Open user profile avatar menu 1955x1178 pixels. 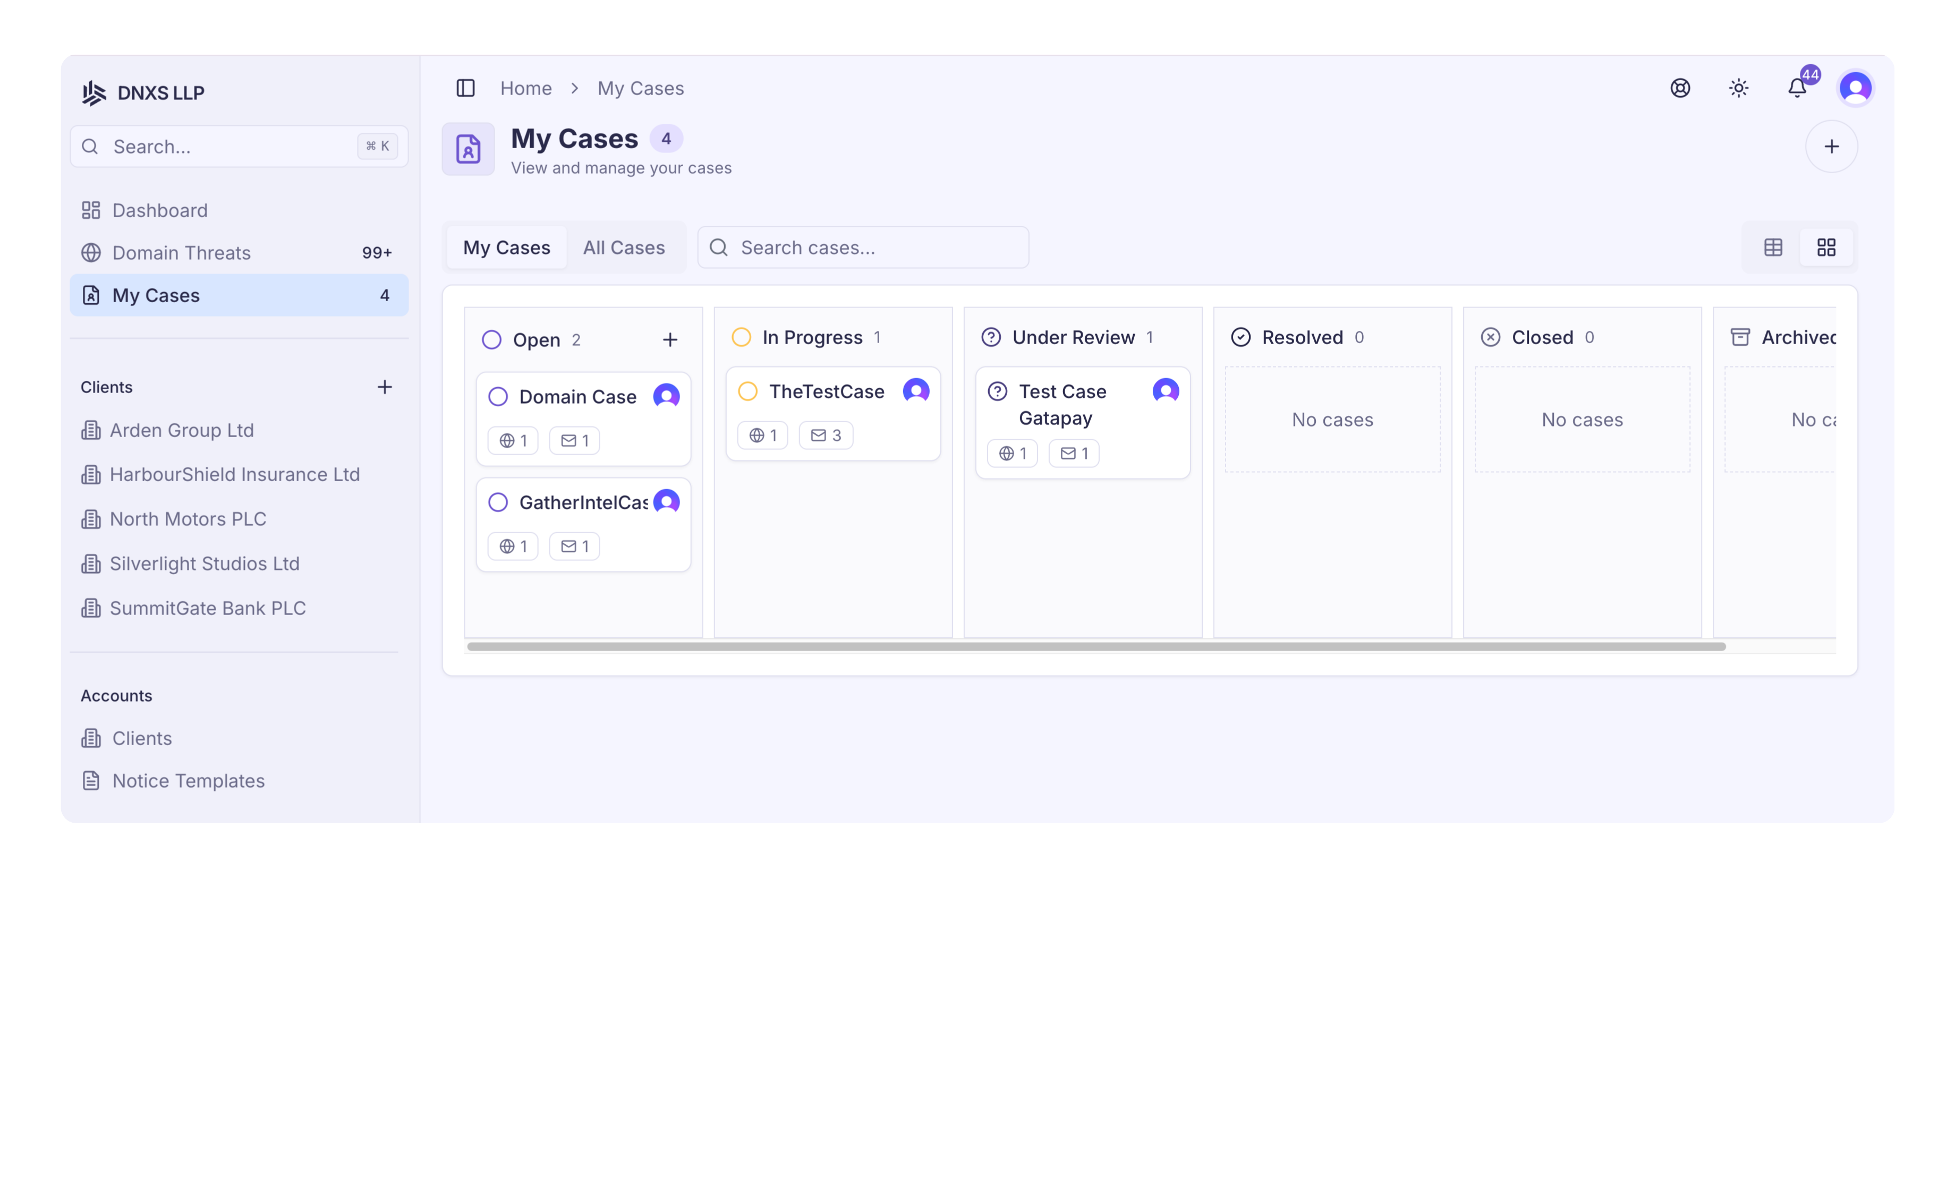[x=1855, y=88]
